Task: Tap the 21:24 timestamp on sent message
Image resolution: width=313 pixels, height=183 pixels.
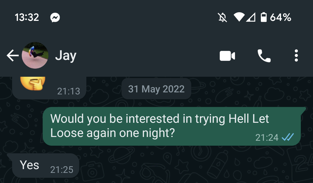Action: coord(267,138)
